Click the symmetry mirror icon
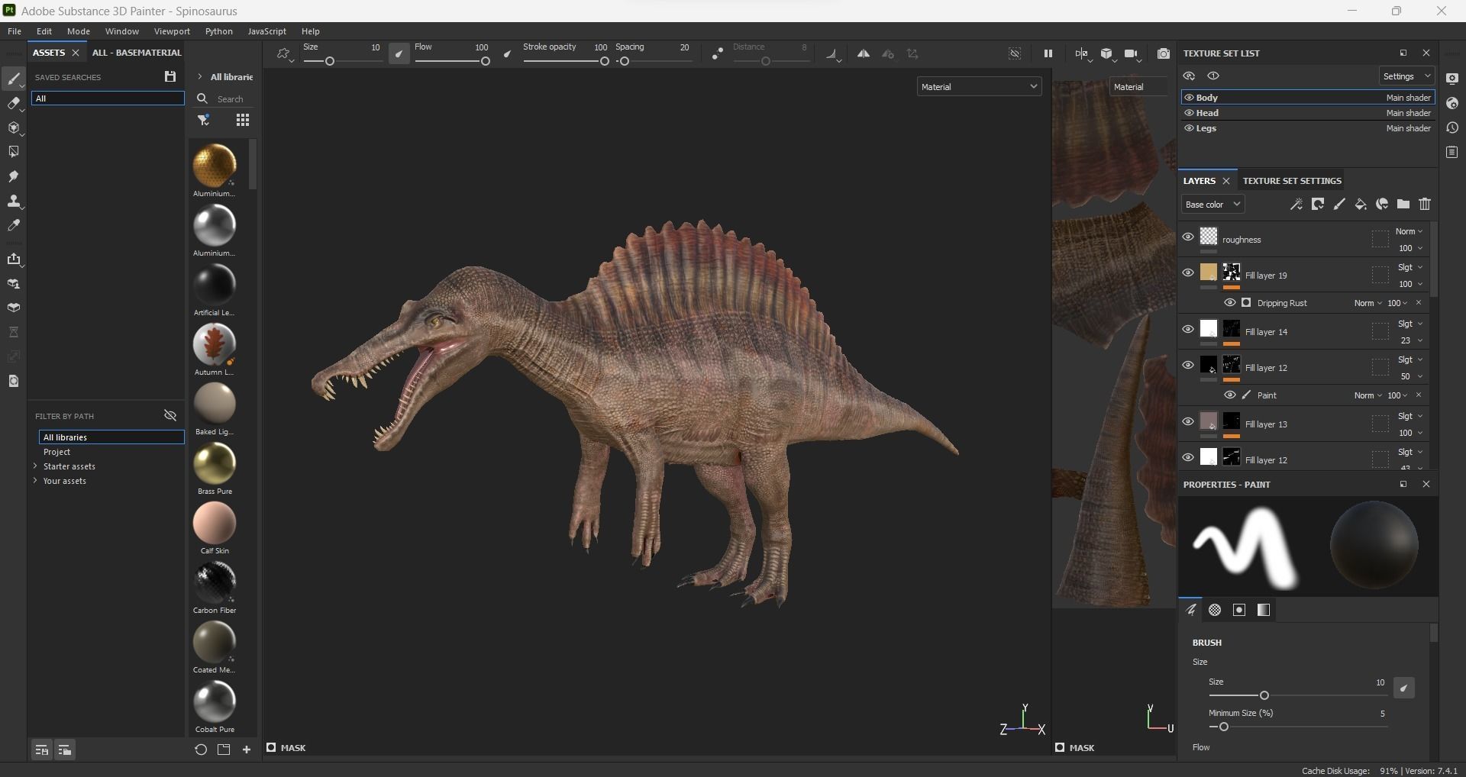The height and width of the screenshot is (777, 1466). 863,54
